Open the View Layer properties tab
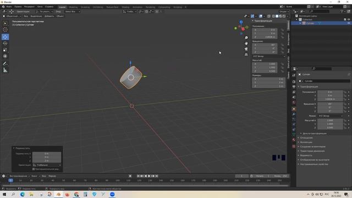 (x=294, y=92)
